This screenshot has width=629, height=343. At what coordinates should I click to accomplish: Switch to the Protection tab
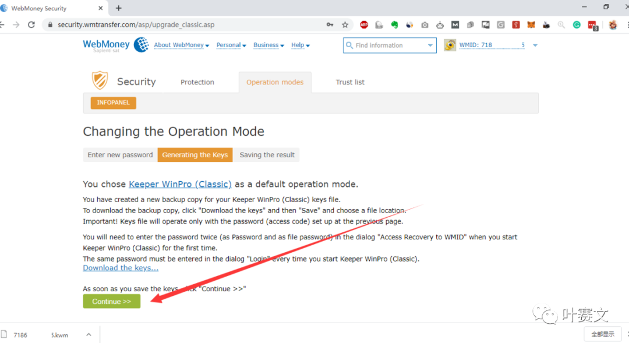point(197,82)
